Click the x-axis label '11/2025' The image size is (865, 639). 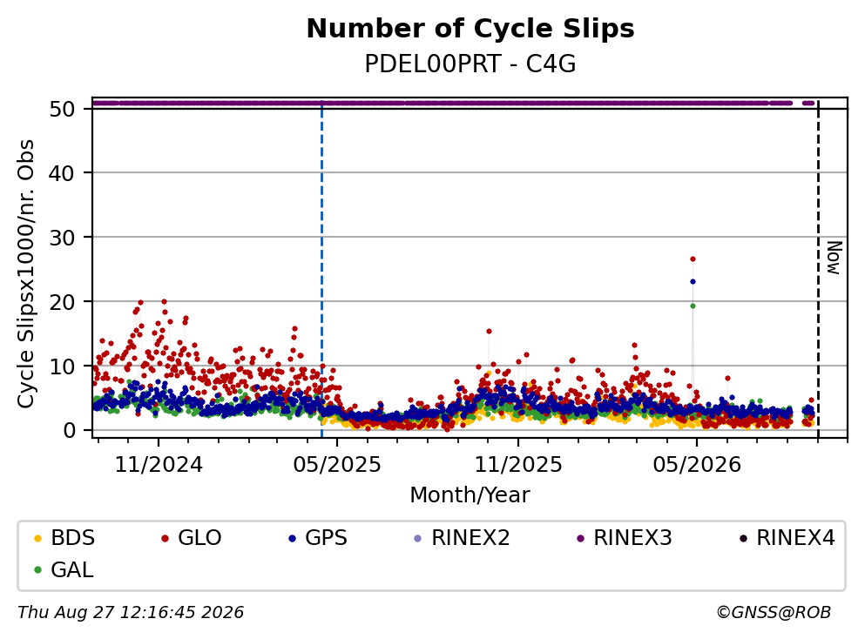click(x=518, y=465)
